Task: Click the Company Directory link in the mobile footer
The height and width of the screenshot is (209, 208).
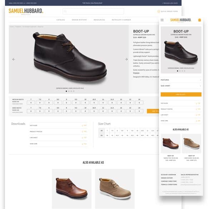Action: coord(169,181)
